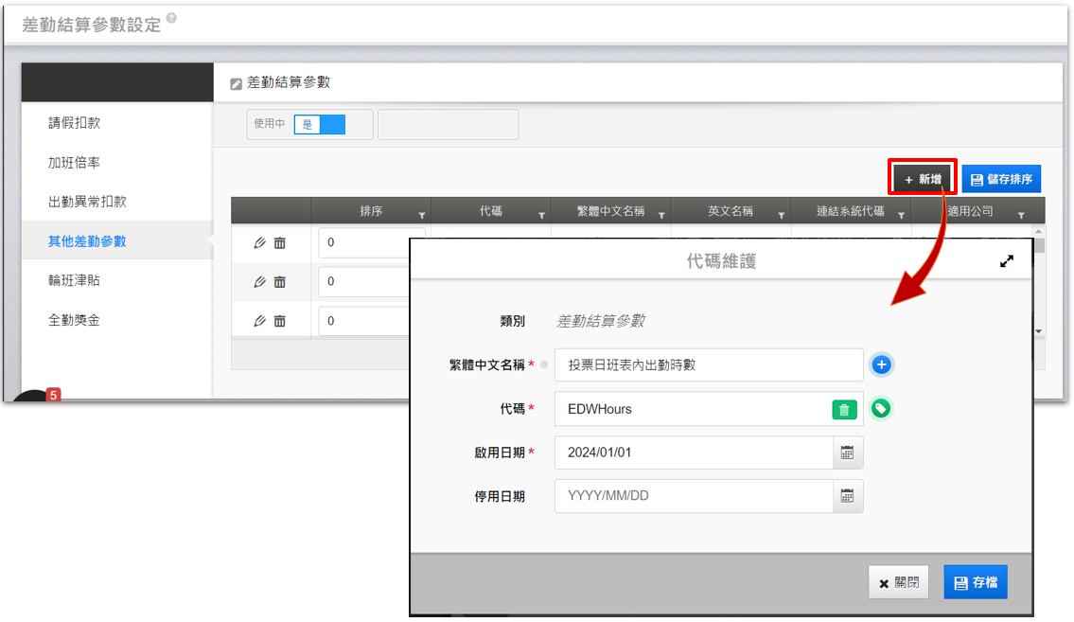This screenshot has height=622, width=1074.
Task: Expand the 代碼維護 dialog to fullscreen
Action: 1007,261
